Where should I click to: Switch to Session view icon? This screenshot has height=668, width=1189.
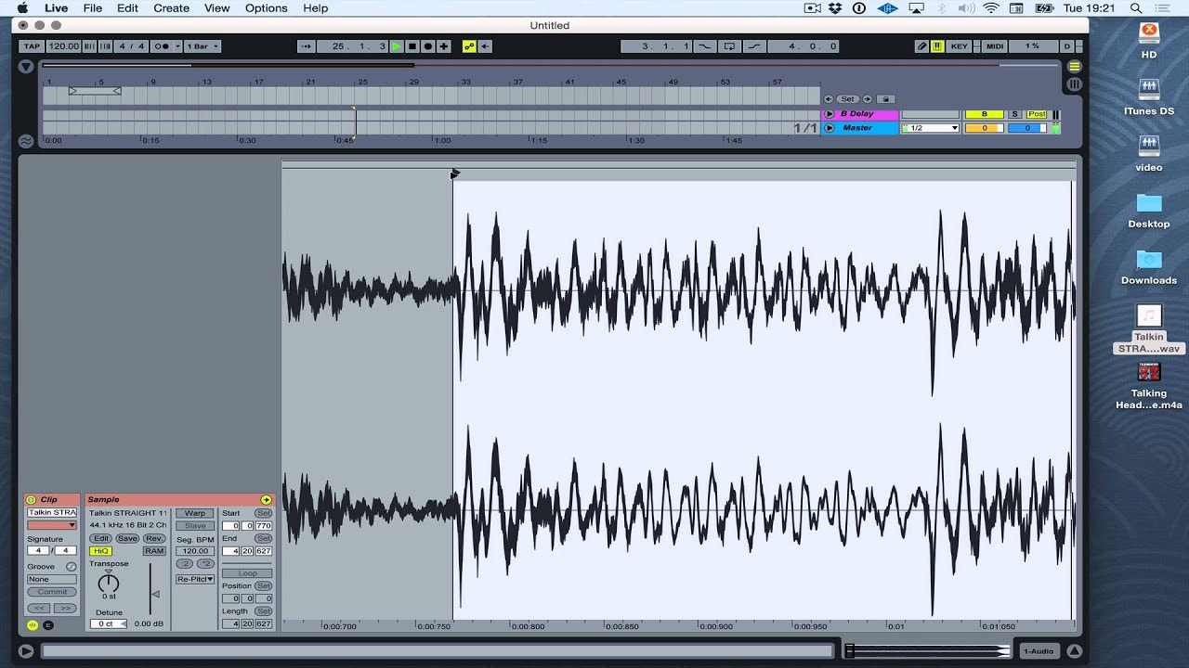[x=1075, y=84]
